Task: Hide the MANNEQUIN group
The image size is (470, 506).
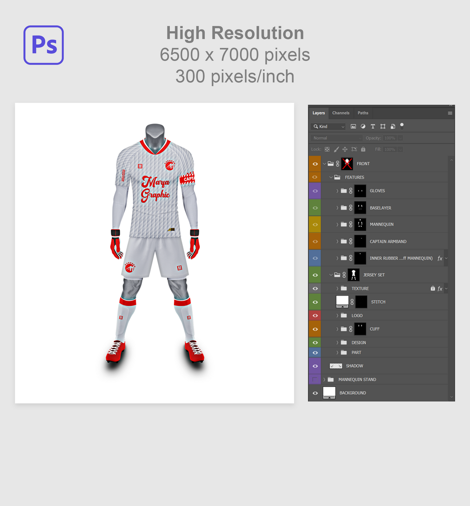Action: coord(315,224)
